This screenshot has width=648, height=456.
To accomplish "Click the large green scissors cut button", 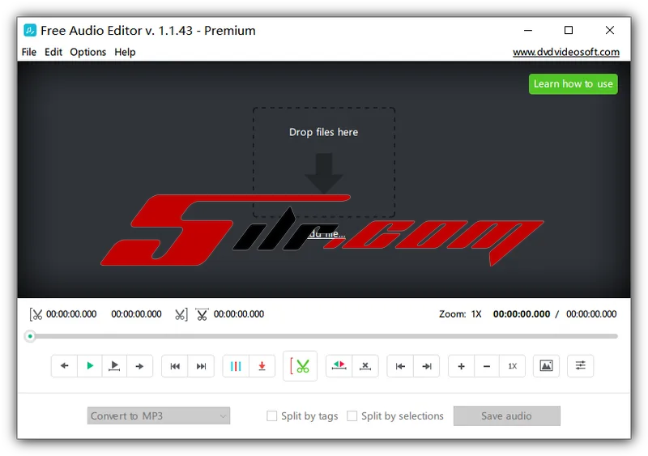I will point(300,366).
